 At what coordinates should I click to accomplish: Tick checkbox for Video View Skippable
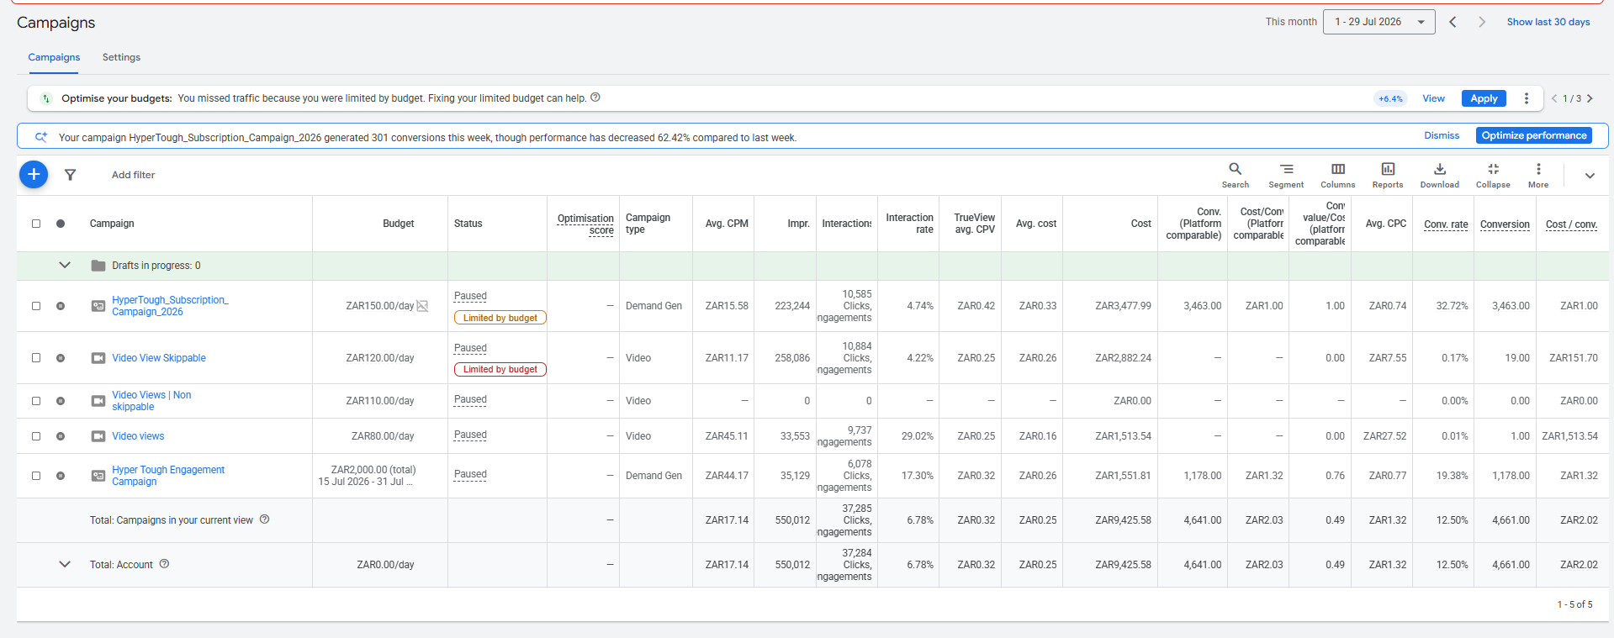[x=36, y=358]
